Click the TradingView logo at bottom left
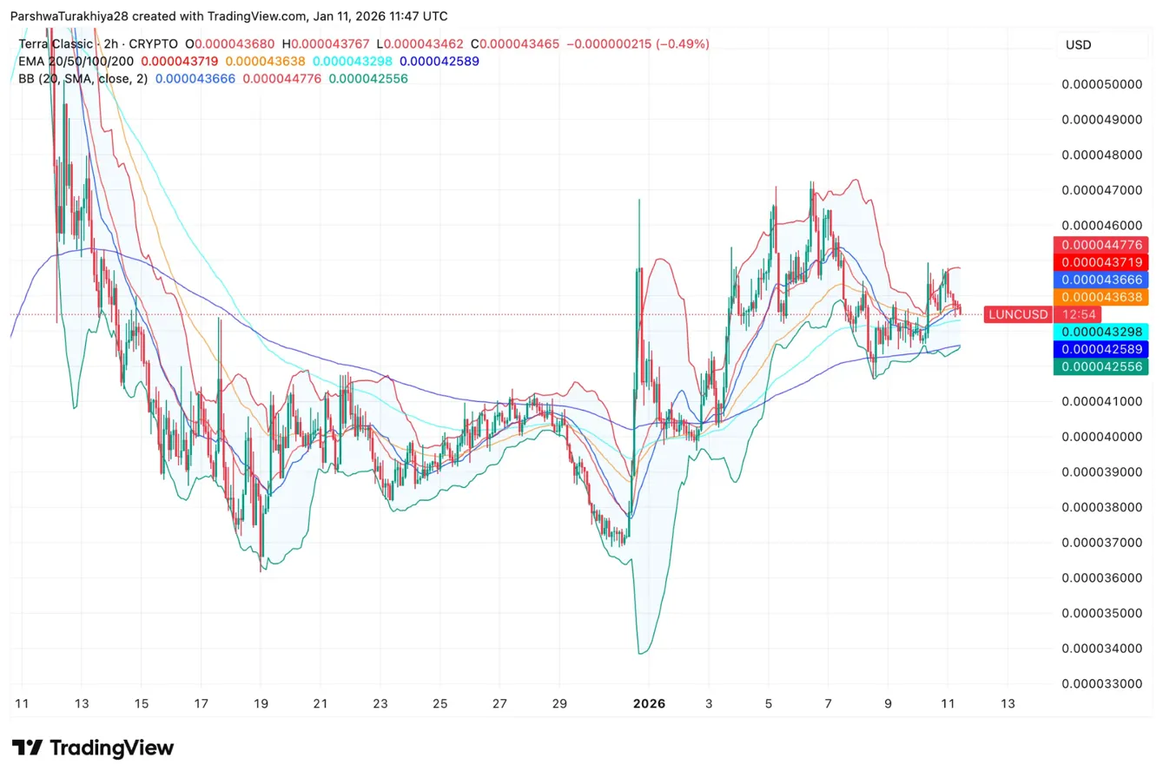The width and height of the screenshot is (1163, 778). point(93,748)
